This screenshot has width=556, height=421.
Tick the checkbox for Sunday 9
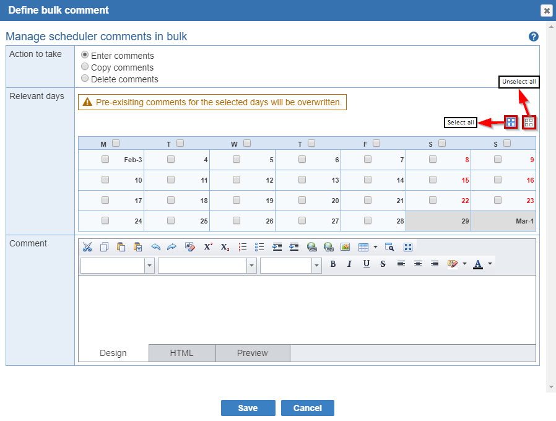coord(498,159)
